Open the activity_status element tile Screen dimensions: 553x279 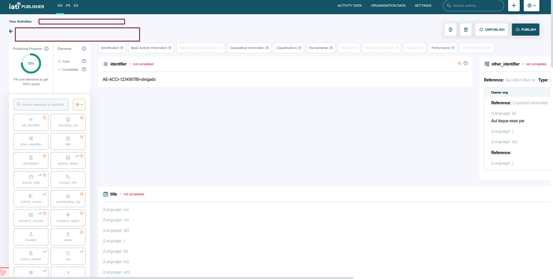click(68, 161)
